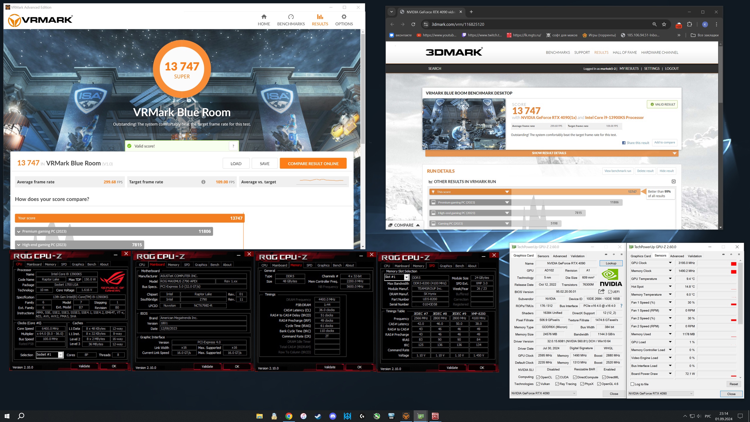Click View benchmark run link
Screen dimensions: 750x422
point(618,171)
